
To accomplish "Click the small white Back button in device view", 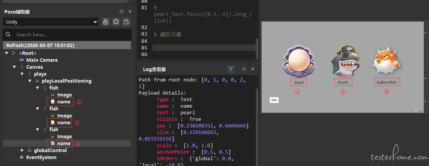I will pyautogui.click(x=274, y=100).
